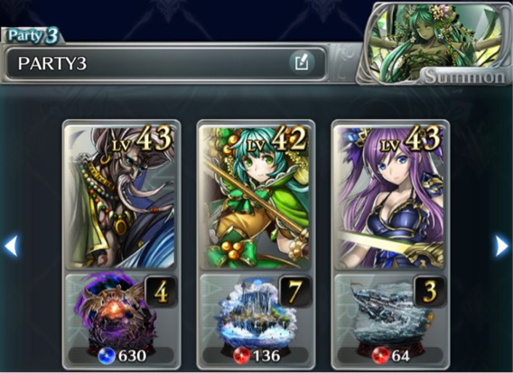Screen dimensions: 513x373
Task: Click the red orb 136 counter
Action: (x=256, y=356)
